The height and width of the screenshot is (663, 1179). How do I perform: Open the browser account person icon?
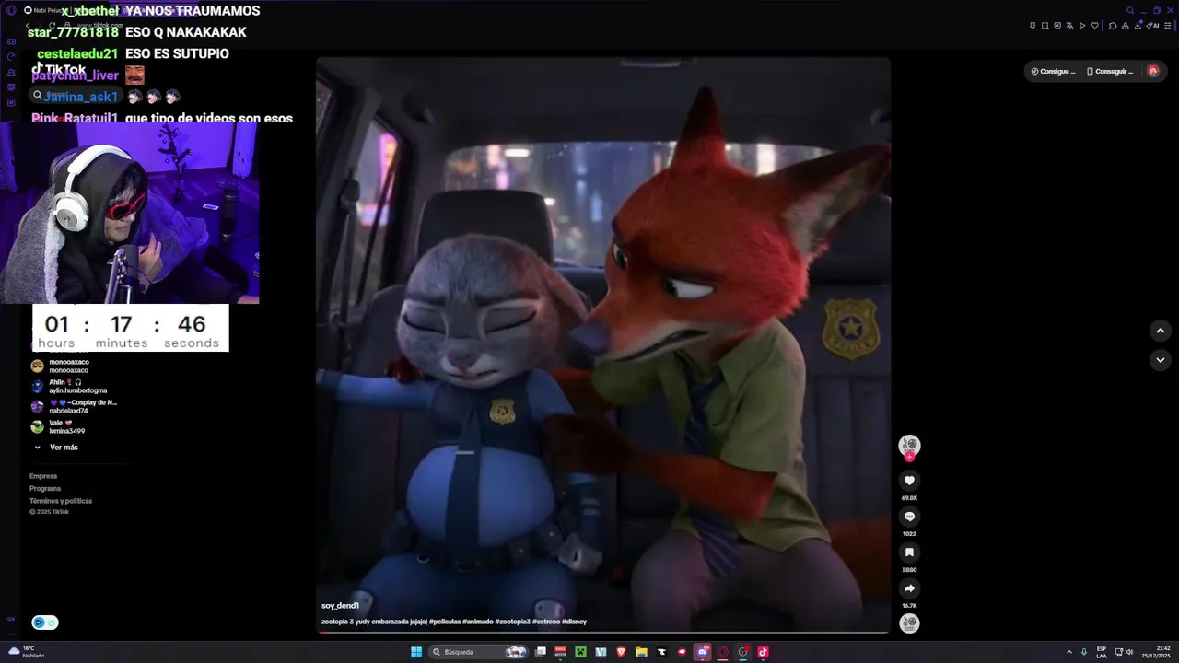1126,25
